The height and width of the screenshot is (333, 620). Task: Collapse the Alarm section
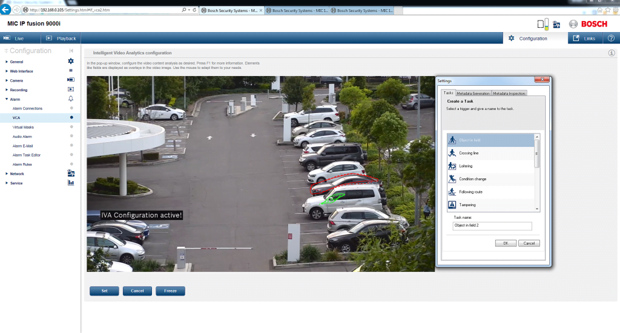[x=15, y=99]
